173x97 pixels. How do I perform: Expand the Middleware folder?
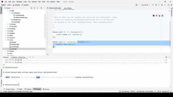tap(10, 20)
